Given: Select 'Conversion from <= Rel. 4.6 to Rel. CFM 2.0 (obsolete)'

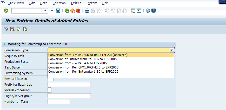Looking at the screenshot, I should 111,55.
